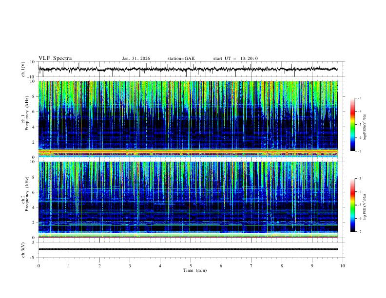Click the "2" kHz tick on ch.1 frequency axis

pyautogui.click(x=34, y=142)
